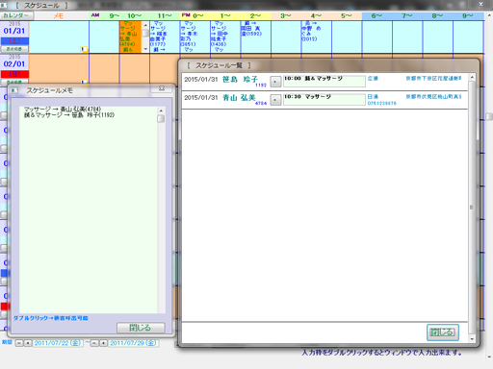Select 2〜 appointment (1592) on 01/31
This screenshot has height=369, width=493.
pyautogui.click(x=255, y=37)
